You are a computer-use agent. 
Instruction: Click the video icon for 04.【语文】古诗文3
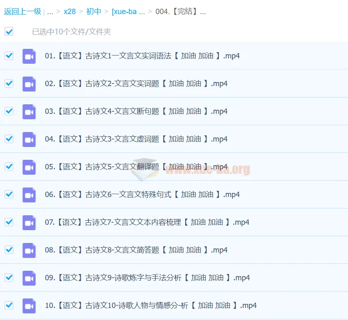(x=29, y=139)
